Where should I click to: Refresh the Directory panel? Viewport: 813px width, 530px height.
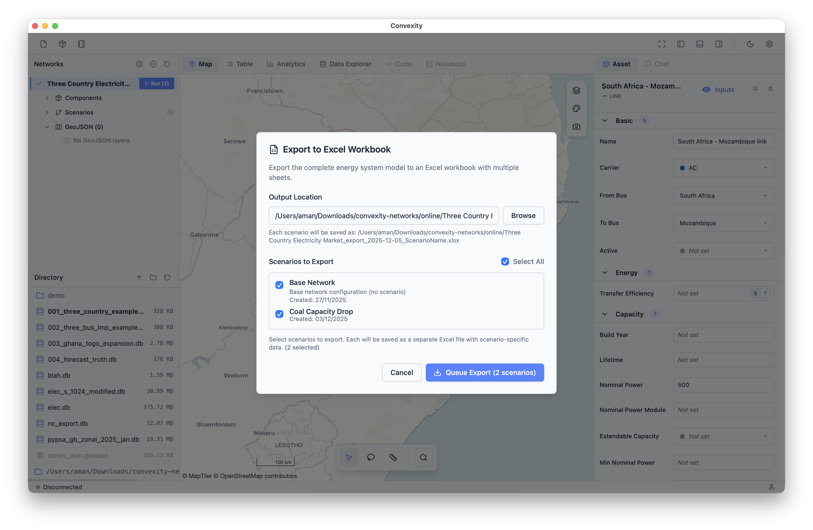(167, 277)
